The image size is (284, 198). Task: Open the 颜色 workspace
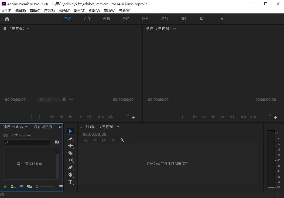pyautogui.click(x=126, y=19)
